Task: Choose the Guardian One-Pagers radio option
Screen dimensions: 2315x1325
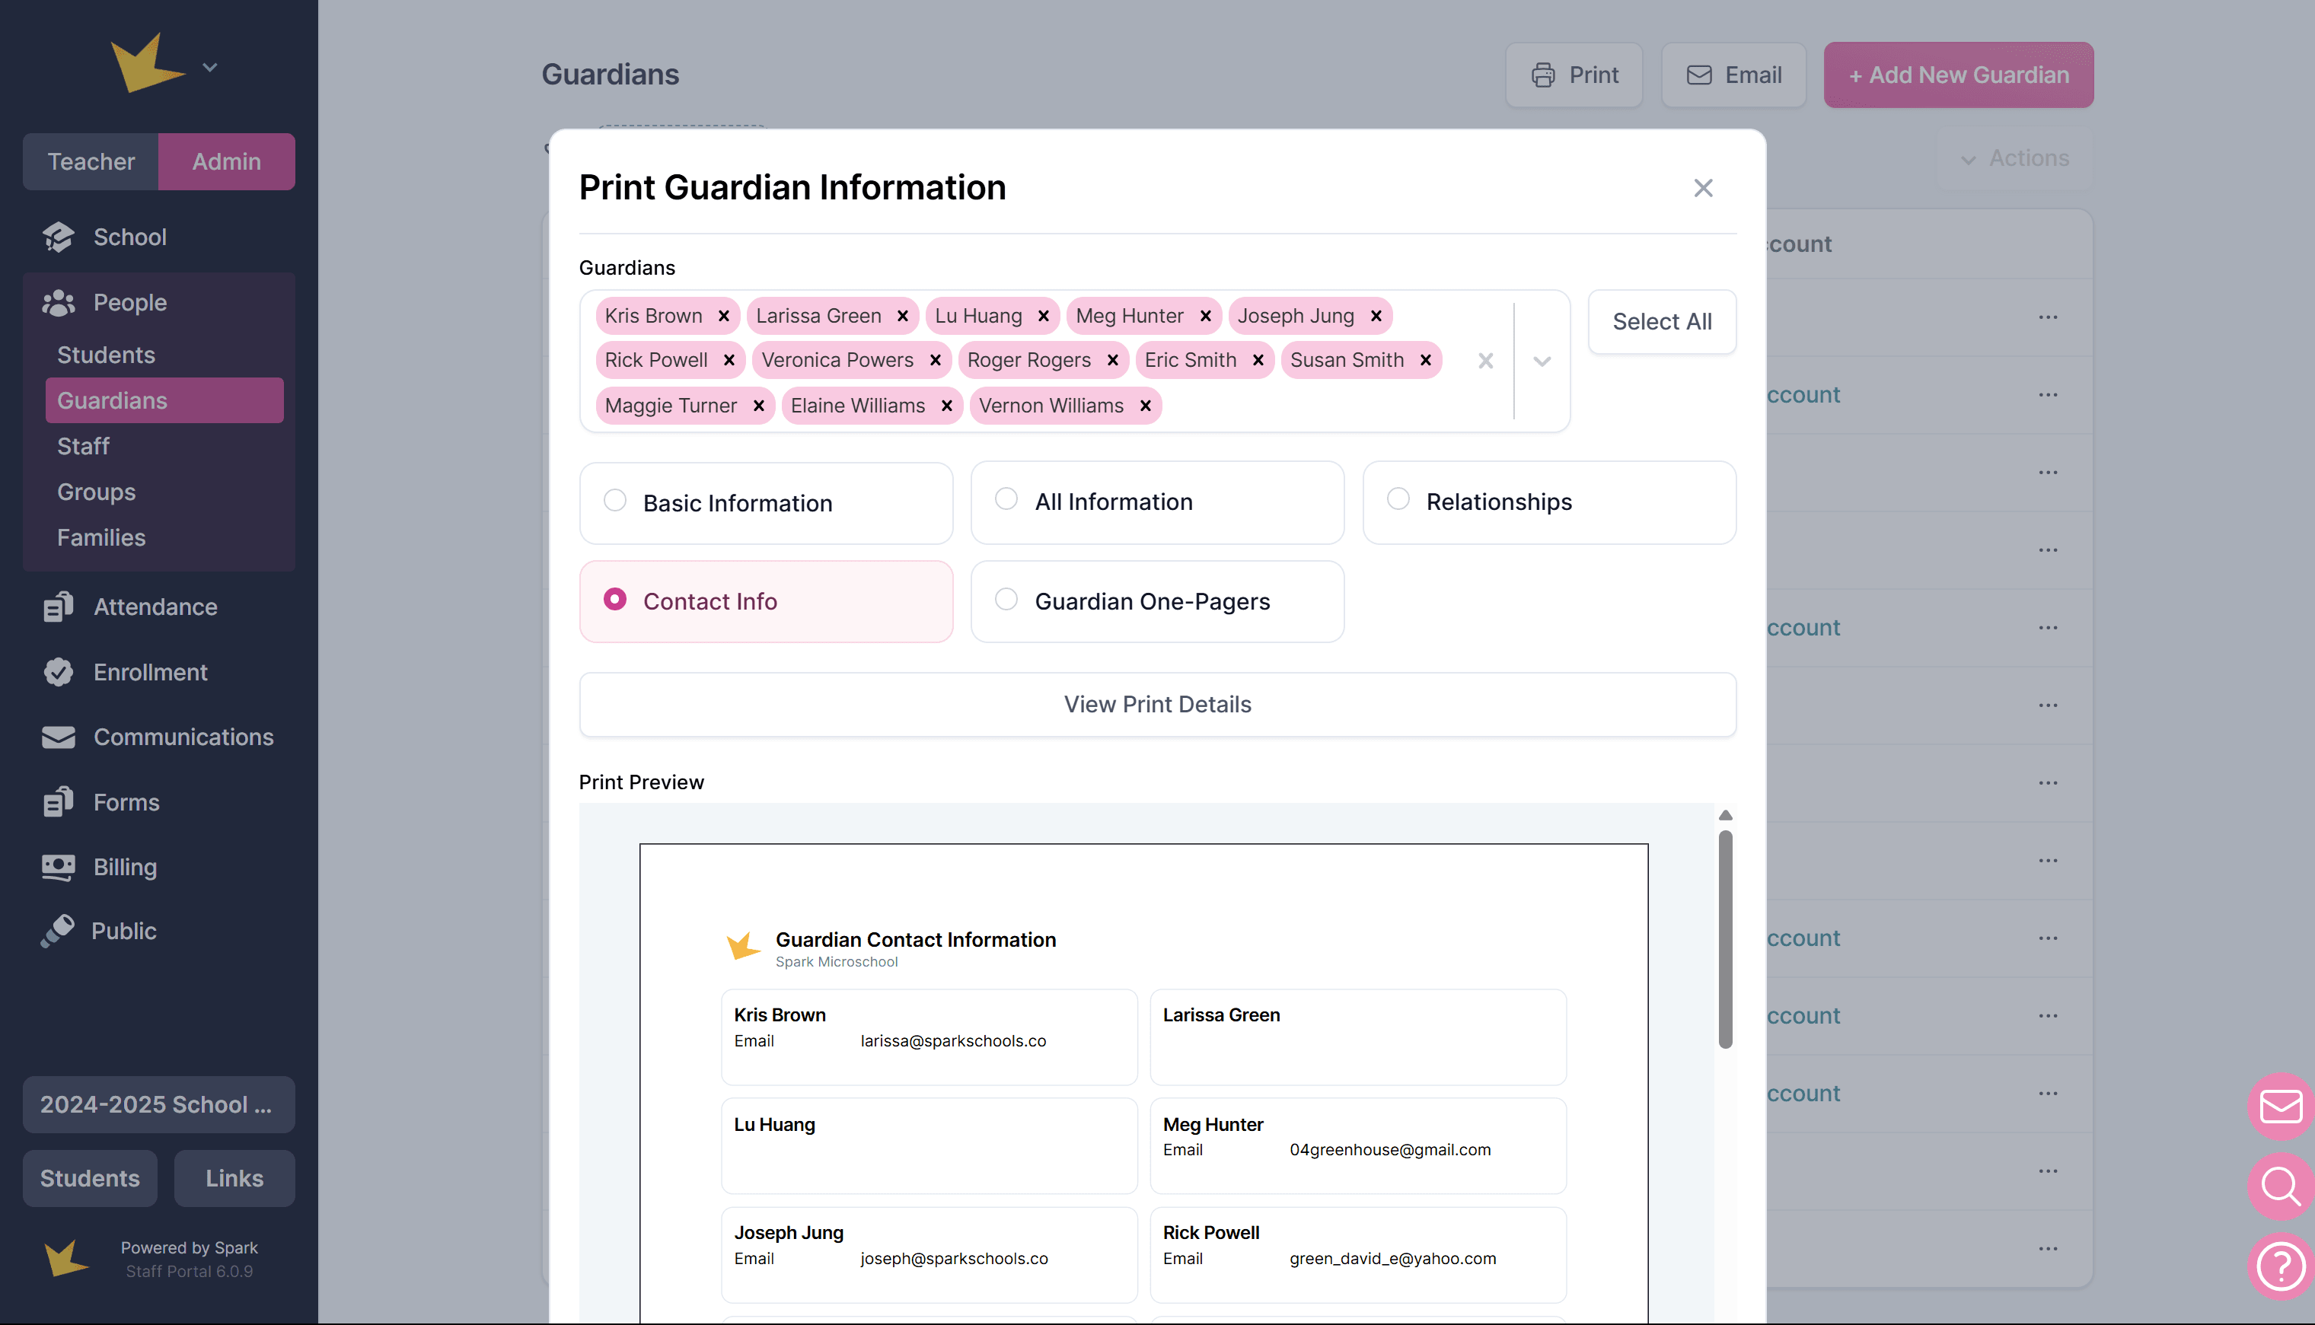Action: (x=1006, y=599)
